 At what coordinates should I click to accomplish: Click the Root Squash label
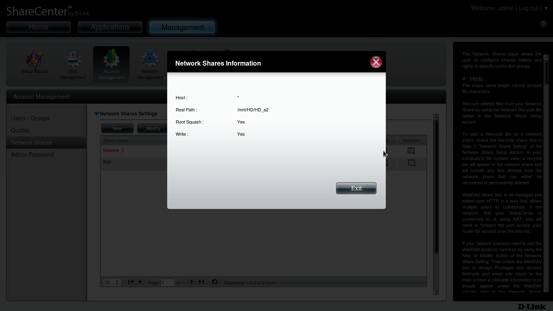point(189,122)
